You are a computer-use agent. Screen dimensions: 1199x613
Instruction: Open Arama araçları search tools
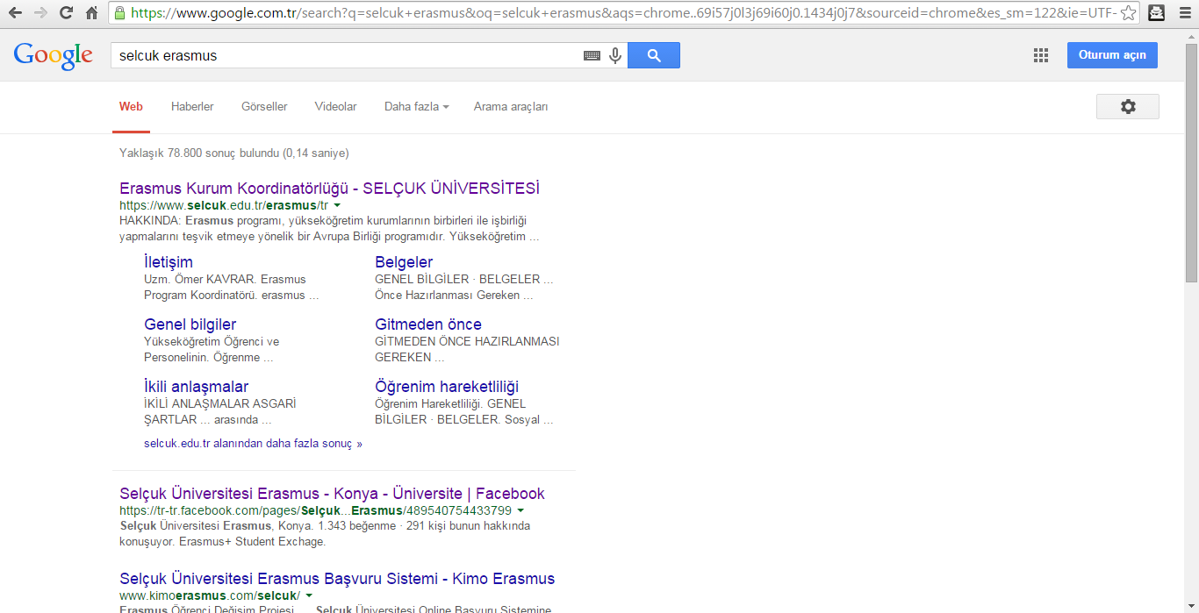point(511,107)
